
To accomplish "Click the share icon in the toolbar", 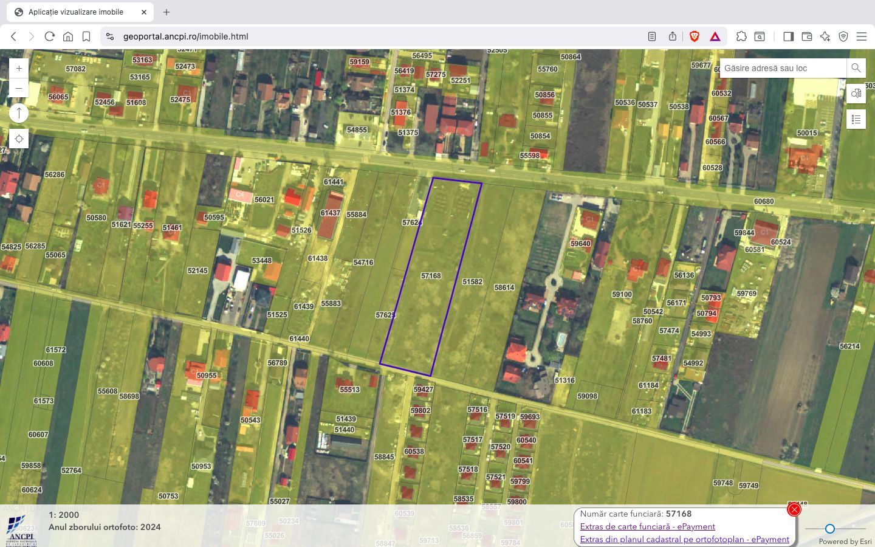I will pyautogui.click(x=672, y=36).
